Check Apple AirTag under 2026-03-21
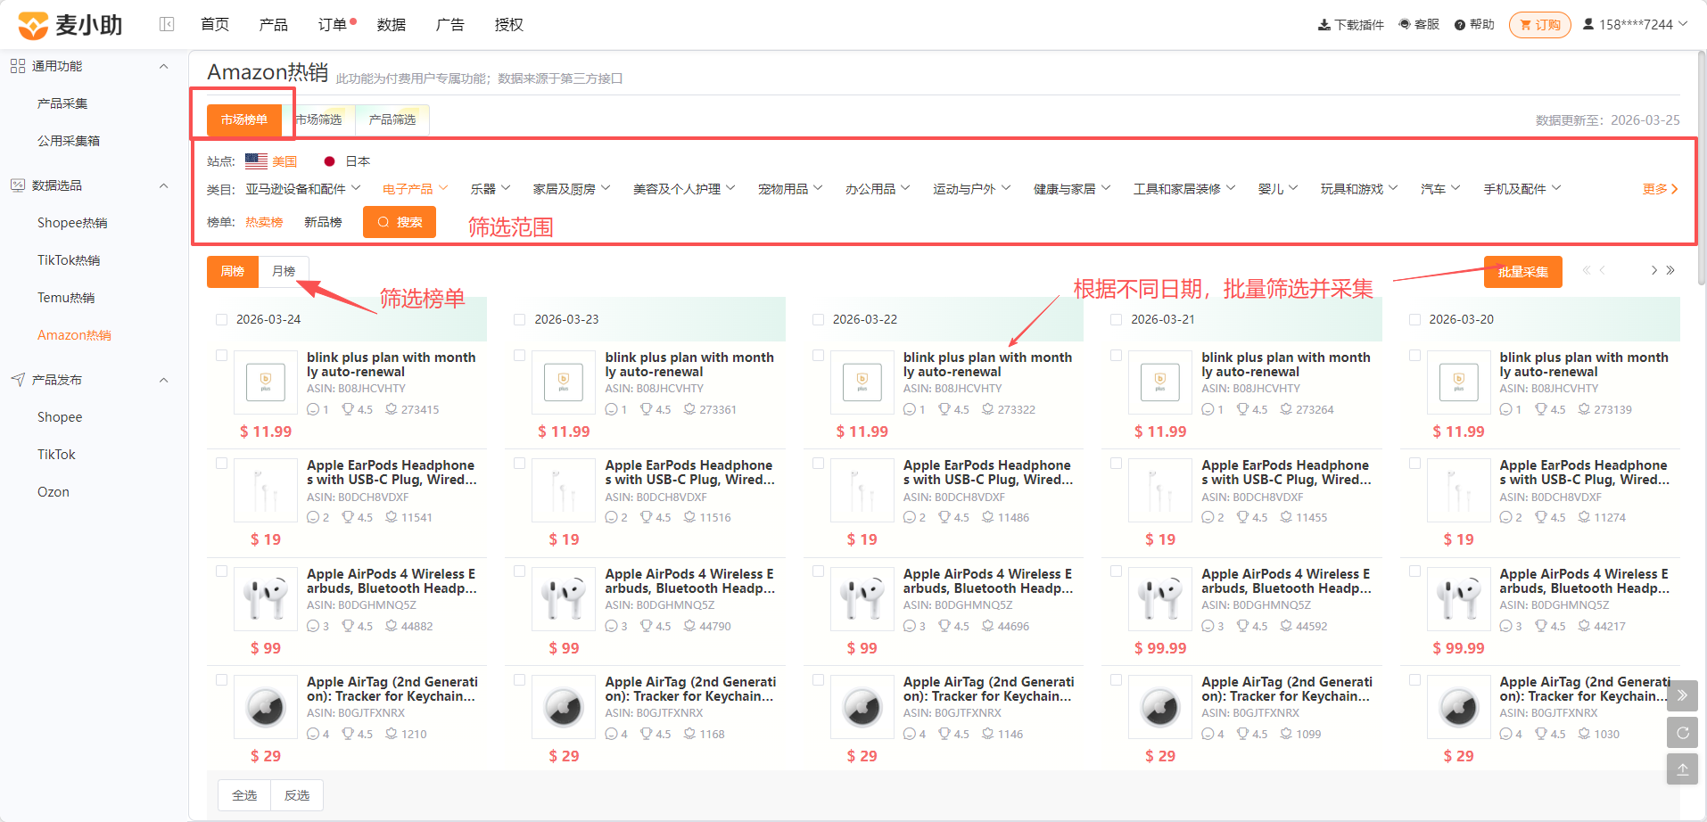 (1117, 680)
